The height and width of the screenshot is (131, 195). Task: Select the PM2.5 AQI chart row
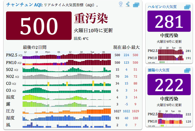coord(73,55)
